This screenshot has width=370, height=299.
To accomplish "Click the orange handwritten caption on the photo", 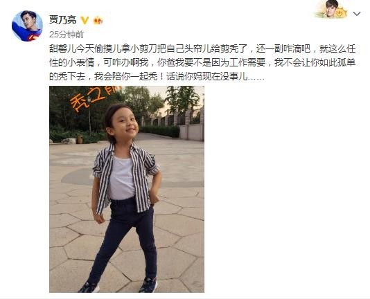I will coord(94,98).
